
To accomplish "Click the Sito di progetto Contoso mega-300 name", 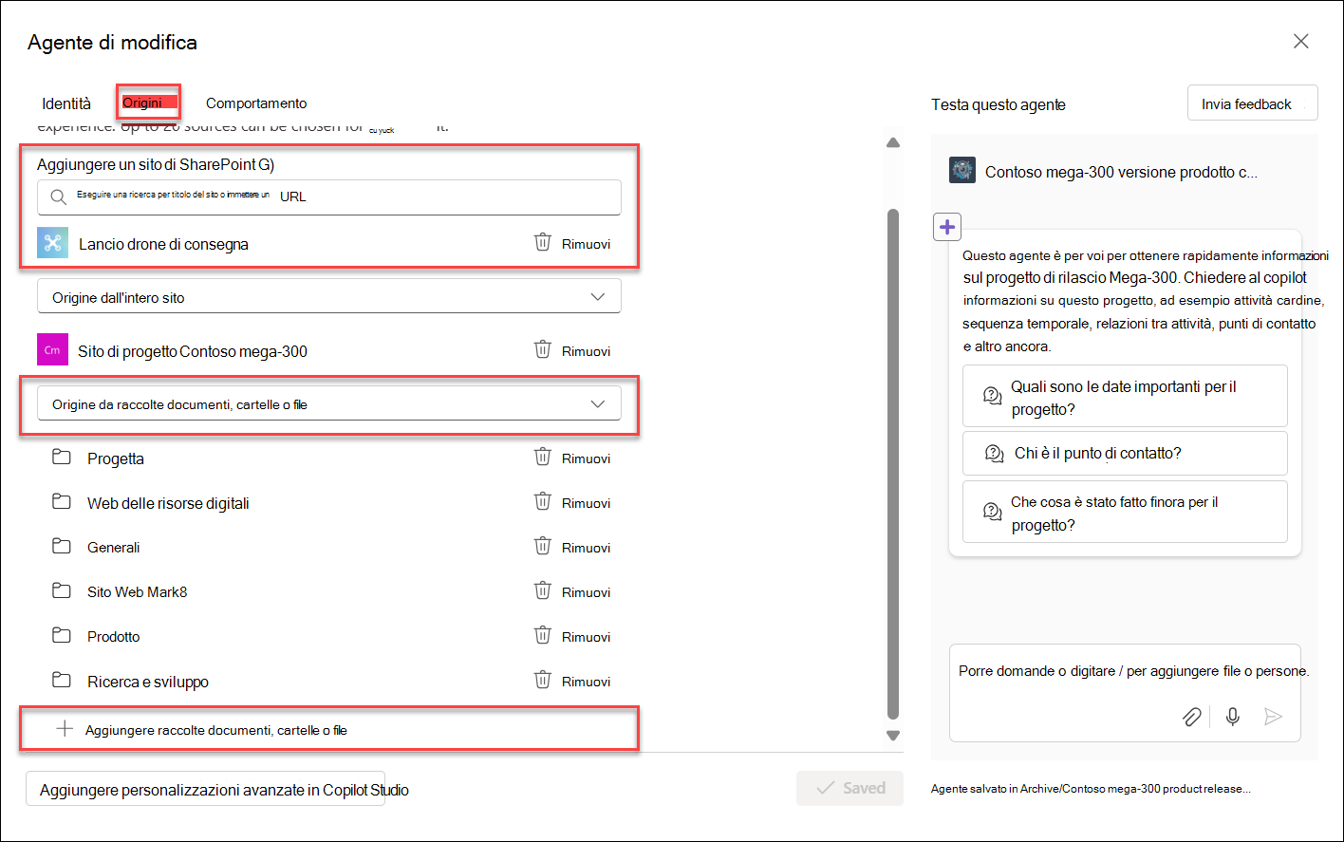I will point(193,351).
